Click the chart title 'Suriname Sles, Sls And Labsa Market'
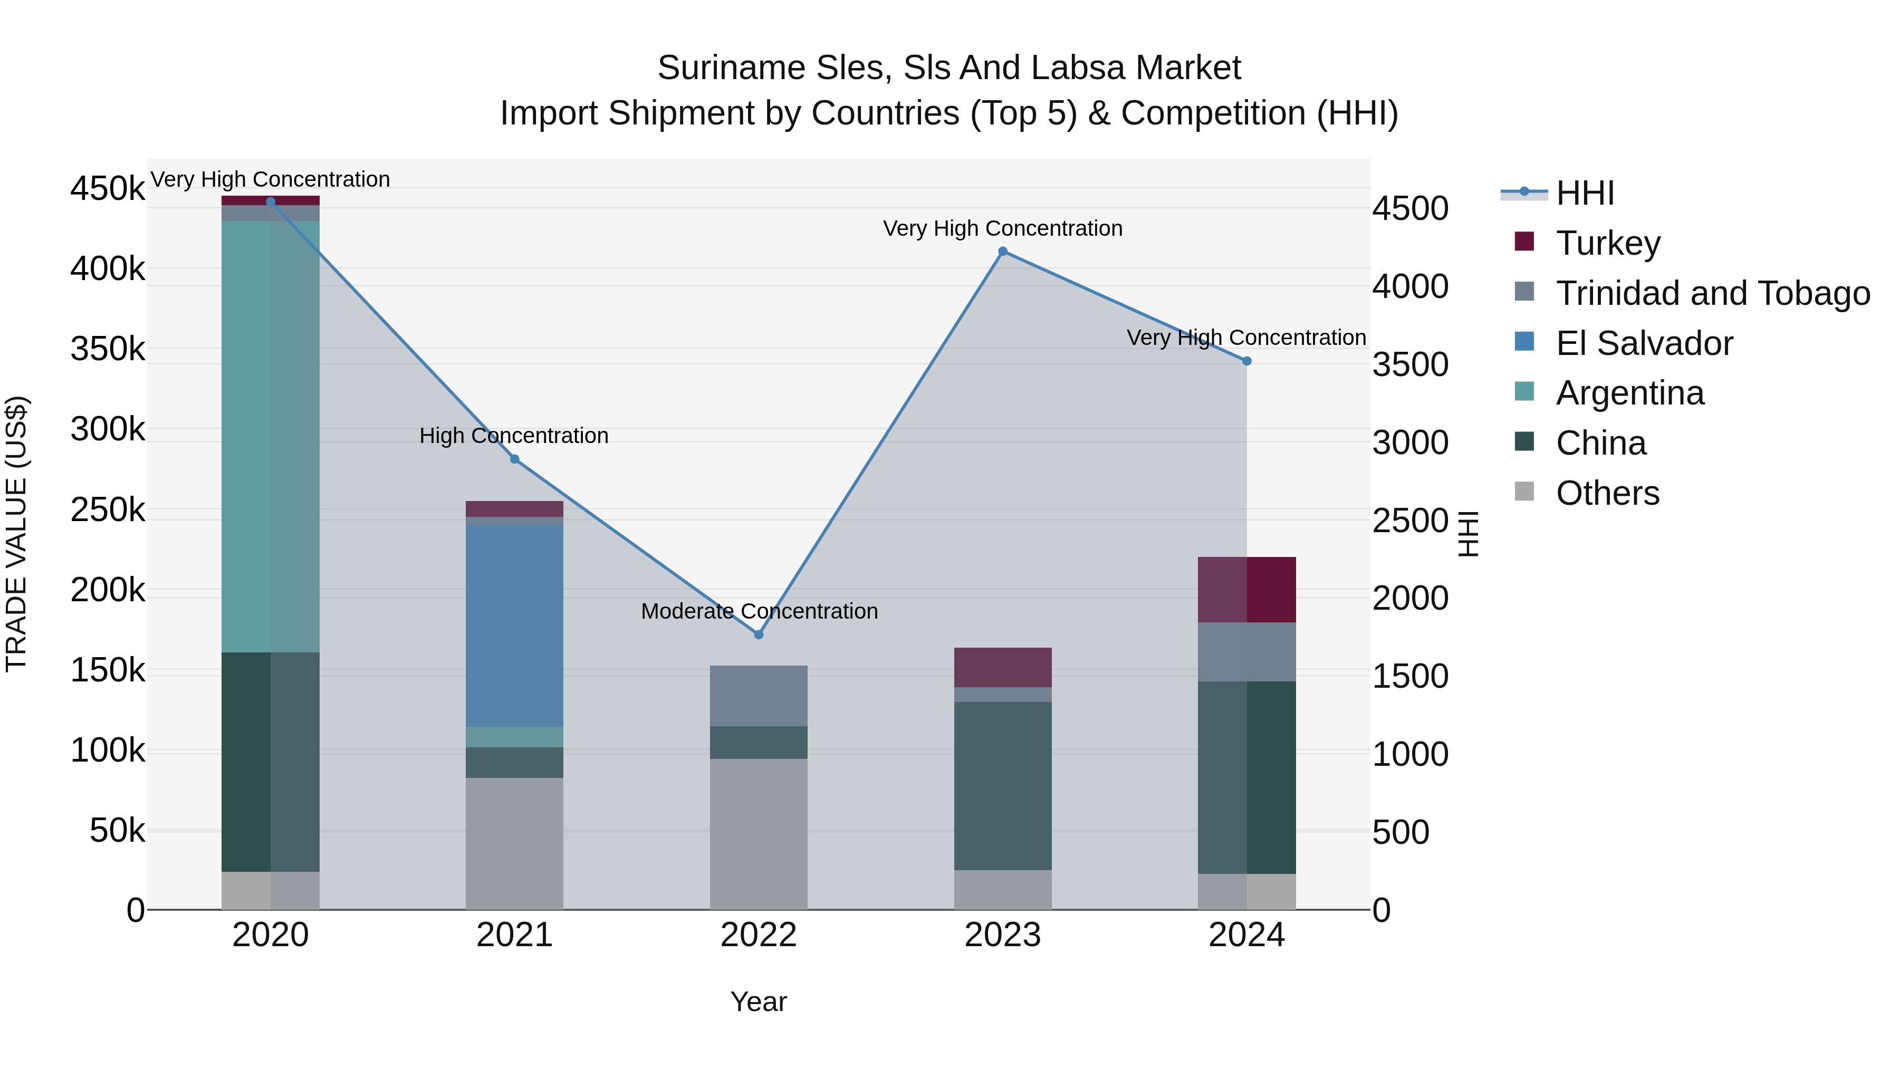The width and height of the screenshot is (1899, 1068). click(949, 68)
